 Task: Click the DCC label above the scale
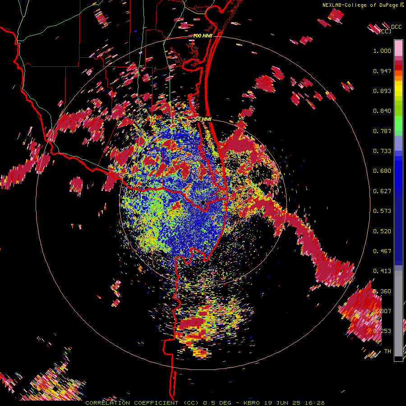click(x=396, y=27)
